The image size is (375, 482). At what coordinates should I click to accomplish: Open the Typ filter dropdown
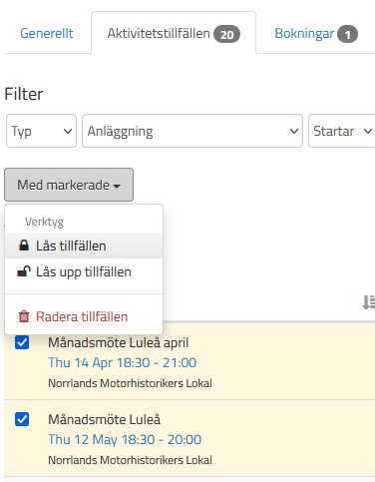tap(41, 131)
